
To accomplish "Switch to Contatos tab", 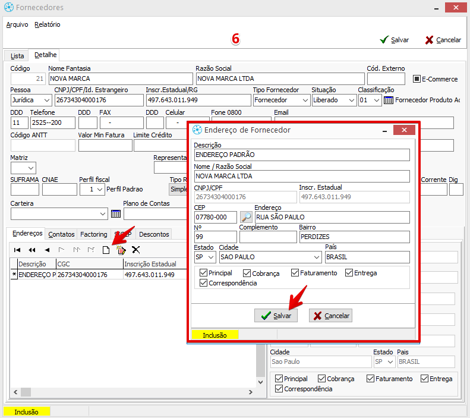I will click(x=61, y=234).
